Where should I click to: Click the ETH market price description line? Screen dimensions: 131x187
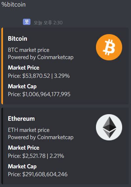(x=29, y=130)
